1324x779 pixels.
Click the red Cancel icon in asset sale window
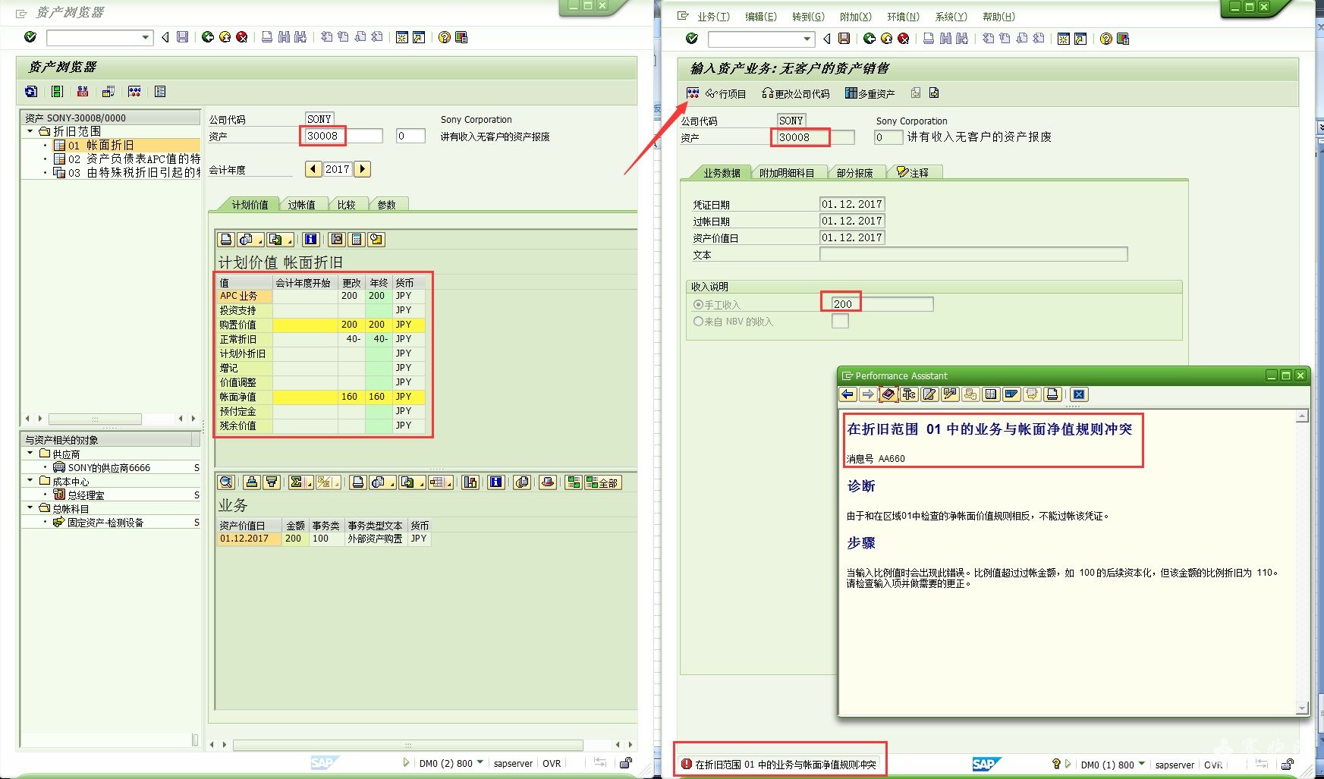pyautogui.click(x=904, y=39)
